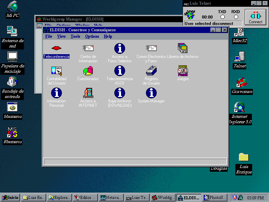Open Centro de Informacion icon

point(88,48)
